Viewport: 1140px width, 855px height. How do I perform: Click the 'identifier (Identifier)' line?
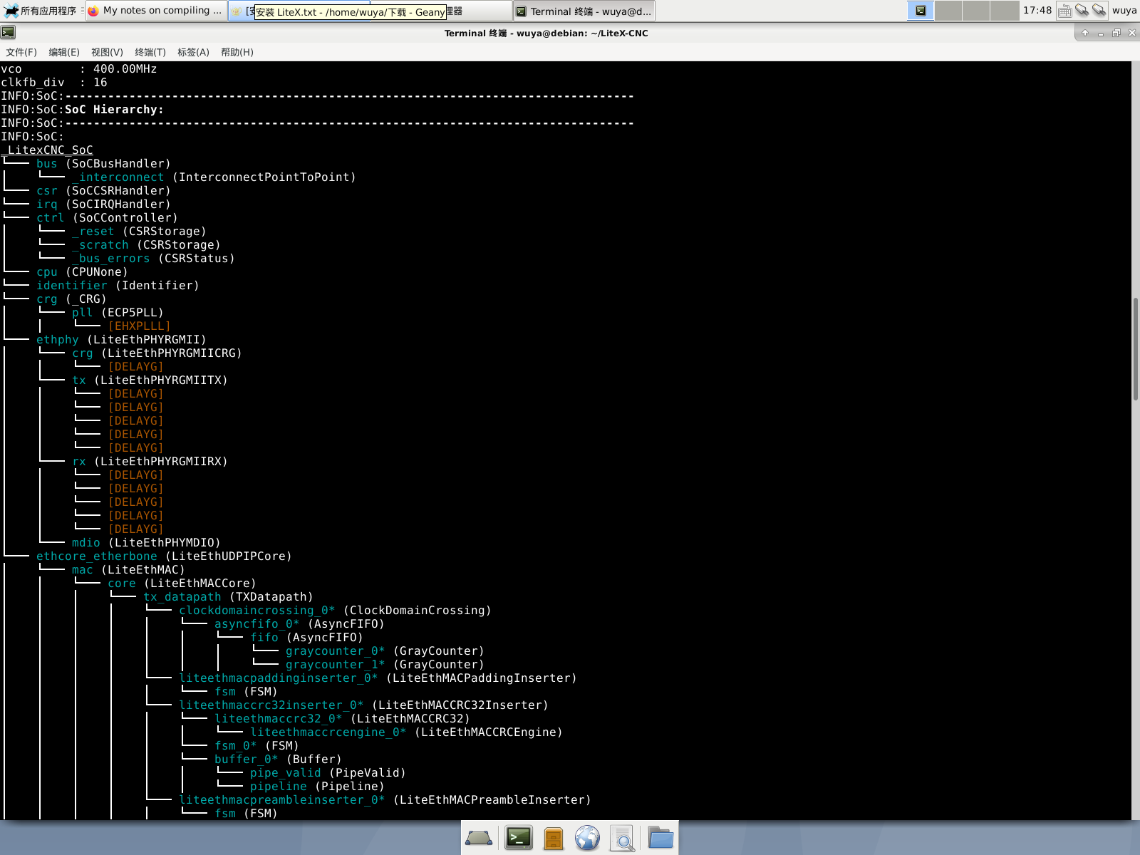[x=118, y=286]
